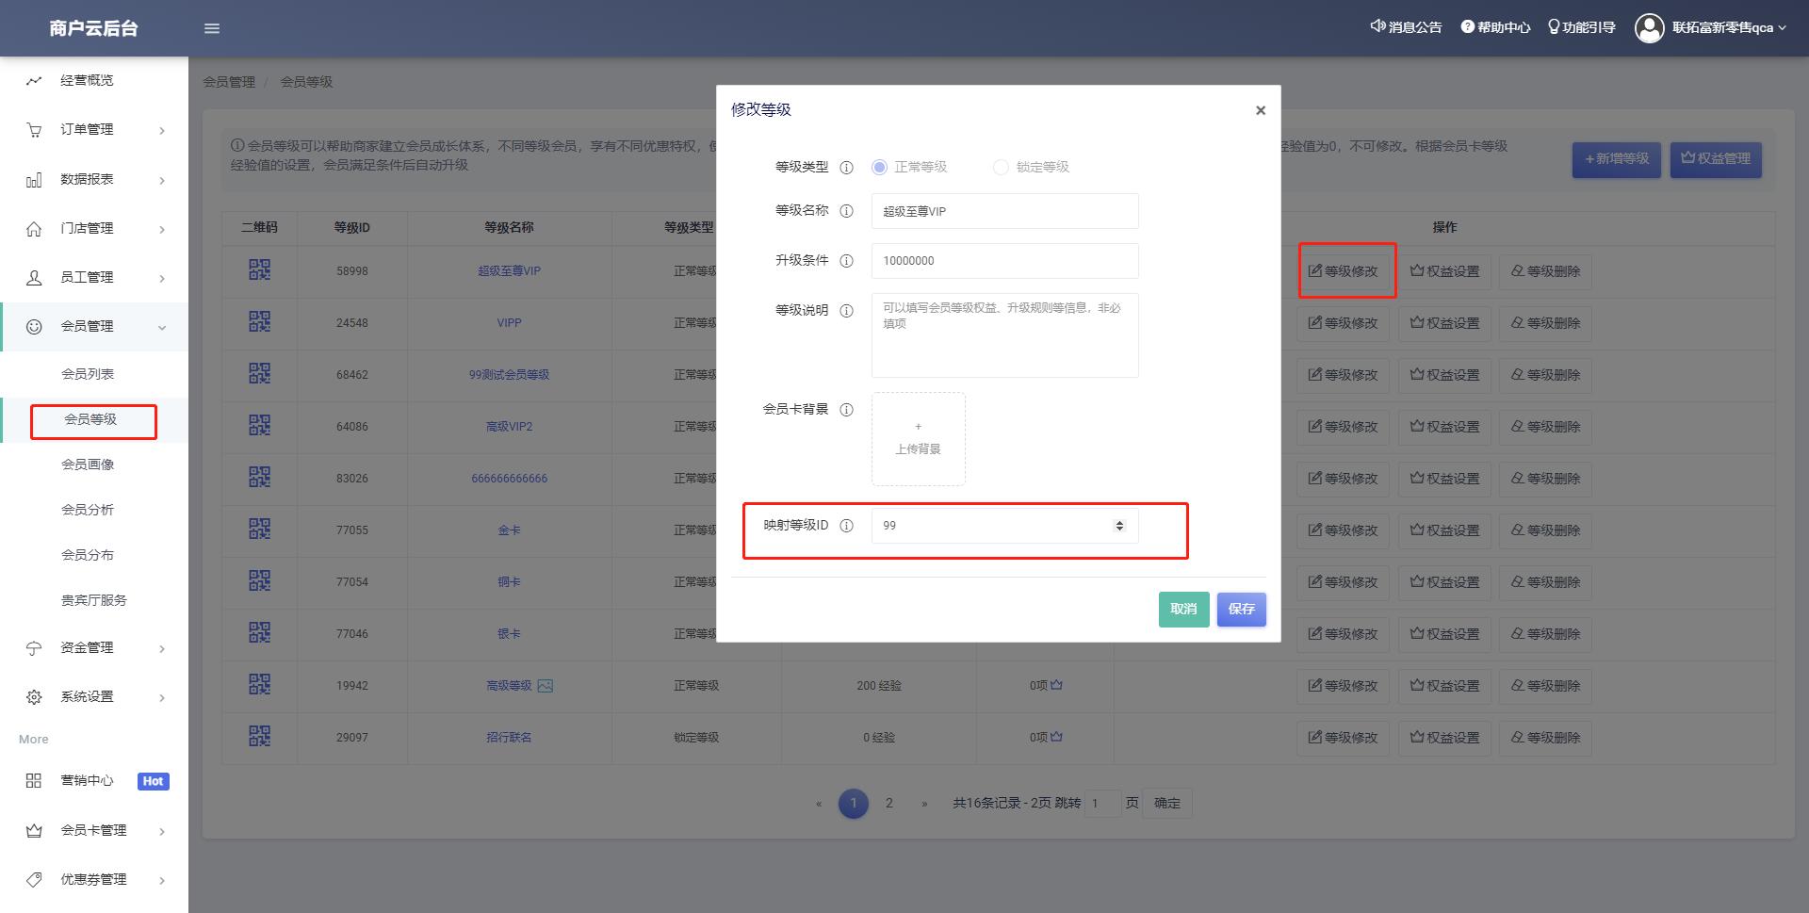
Task: Expand the 订单管理 sidebar menu
Action: 94,130
